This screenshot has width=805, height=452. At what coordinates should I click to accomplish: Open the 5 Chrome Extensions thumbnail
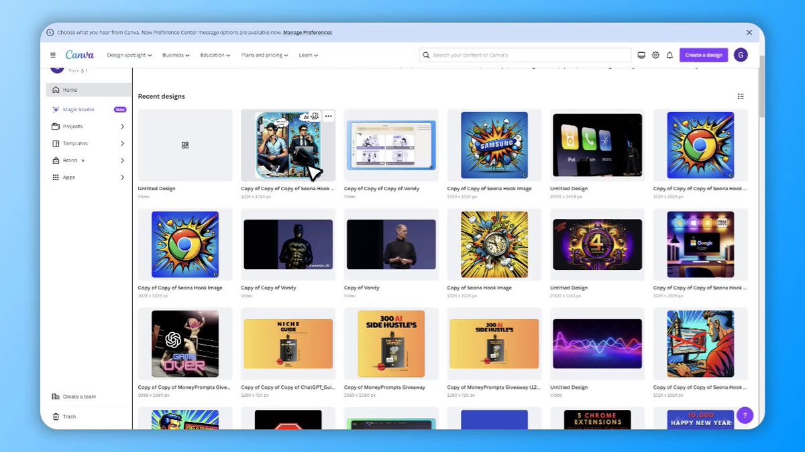[597, 420]
